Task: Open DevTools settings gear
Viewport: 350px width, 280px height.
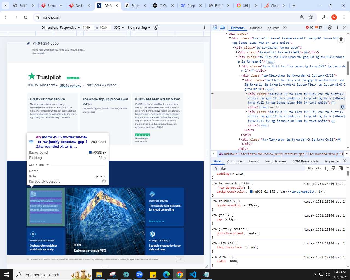Action: pos(330,28)
